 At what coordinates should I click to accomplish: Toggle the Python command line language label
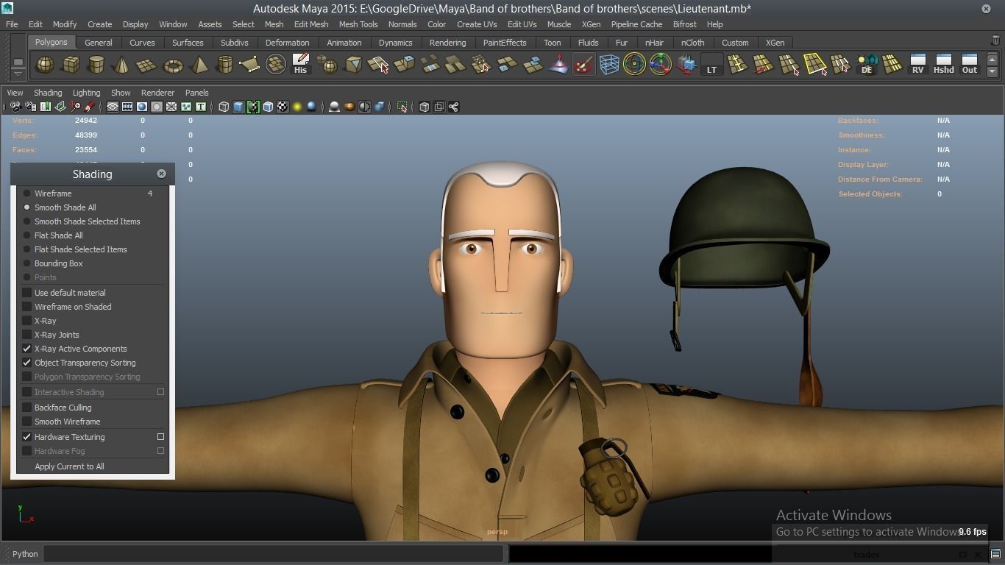pos(25,554)
